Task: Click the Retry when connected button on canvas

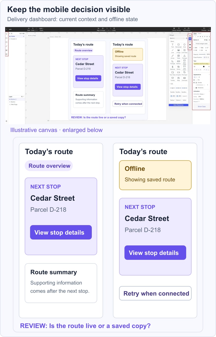Action: click(x=128, y=104)
